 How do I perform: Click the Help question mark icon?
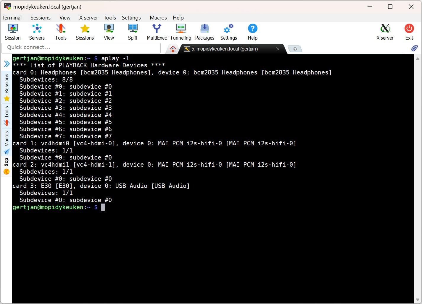[253, 32]
